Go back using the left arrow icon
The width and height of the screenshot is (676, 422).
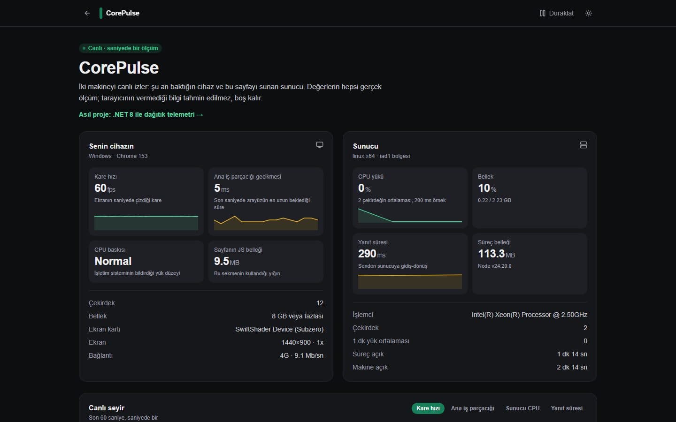coord(87,13)
